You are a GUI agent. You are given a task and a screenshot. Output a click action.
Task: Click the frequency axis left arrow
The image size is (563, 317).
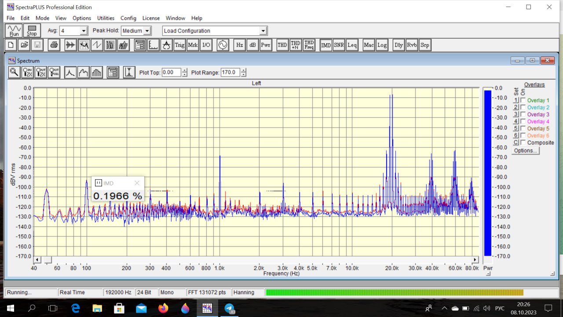click(x=37, y=260)
